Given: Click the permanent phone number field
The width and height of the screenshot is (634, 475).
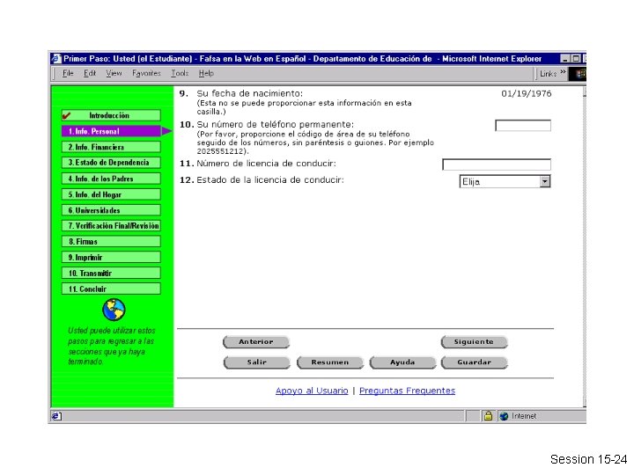Looking at the screenshot, I should pyautogui.click(x=523, y=126).
